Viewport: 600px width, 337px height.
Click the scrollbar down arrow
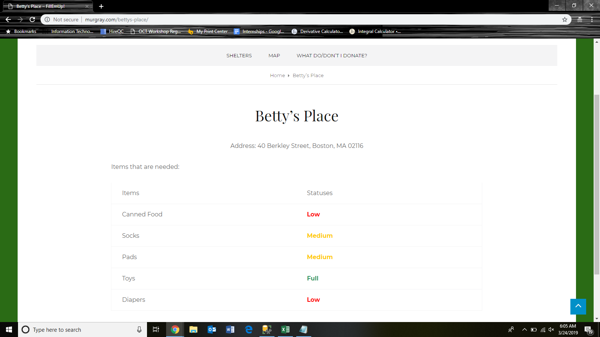coord(597,319)
